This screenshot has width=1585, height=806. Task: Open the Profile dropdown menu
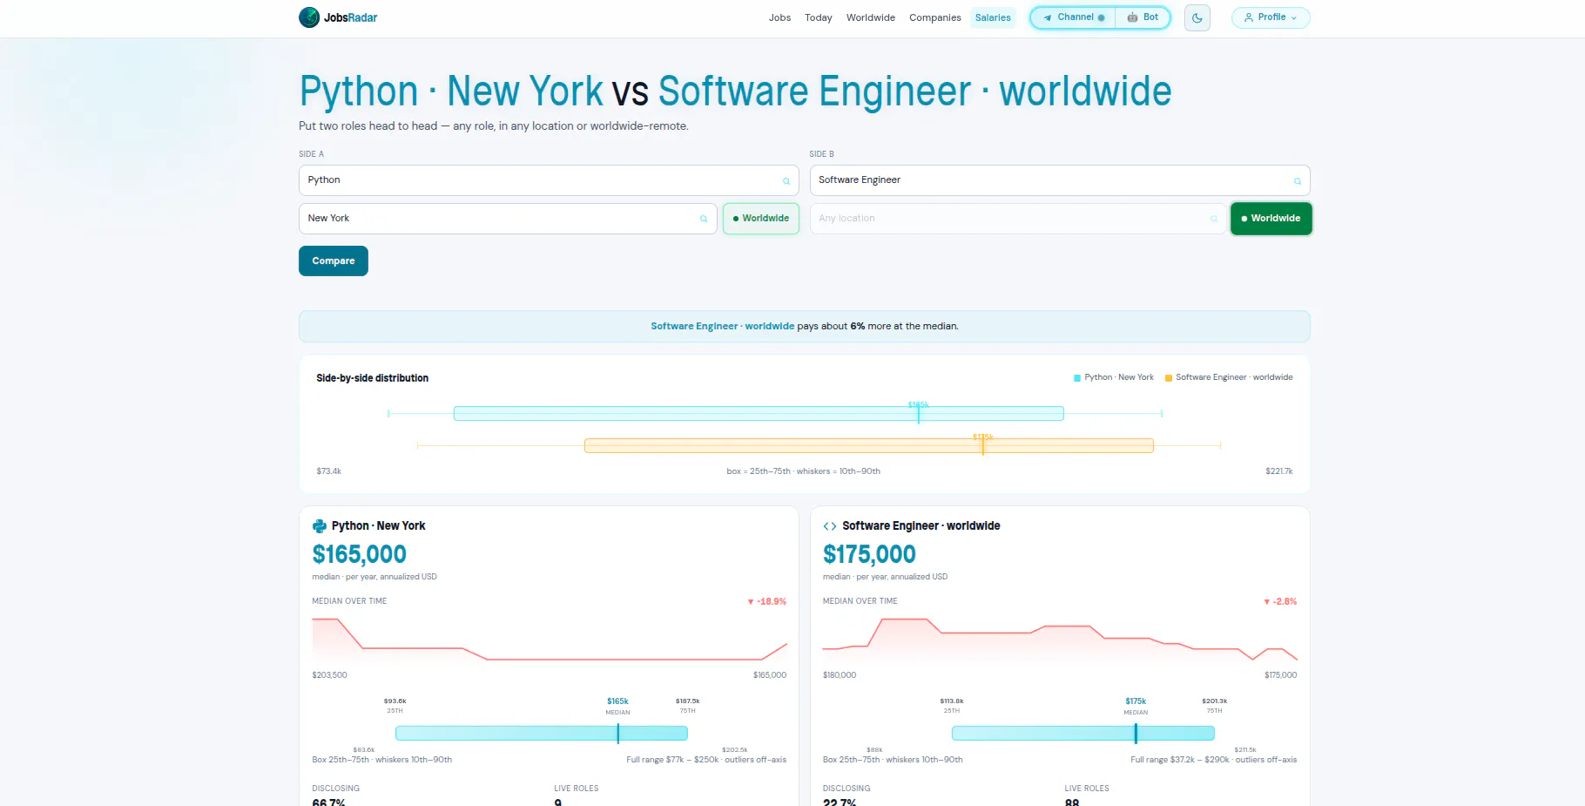(x=1271, y=17)
